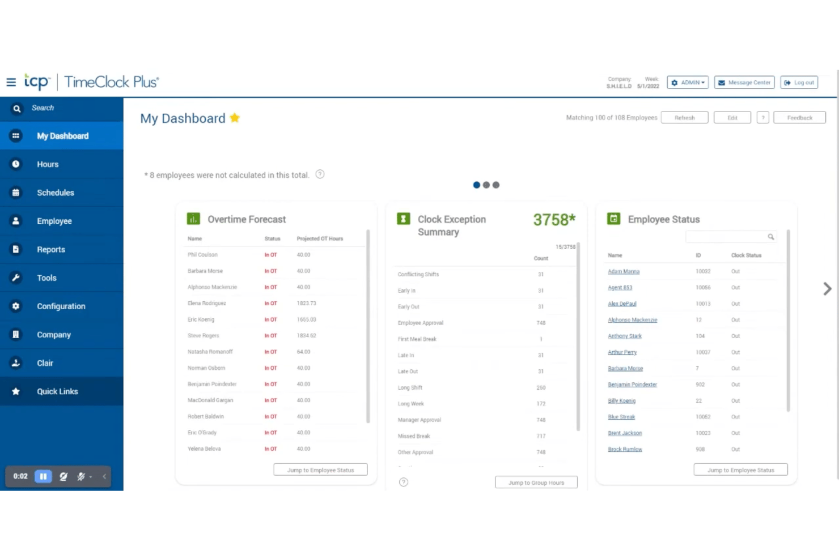This screenshot has height=559, width=839.
Task: Click the pen annotation icon in recording toolbar
Action: point(63,476)
